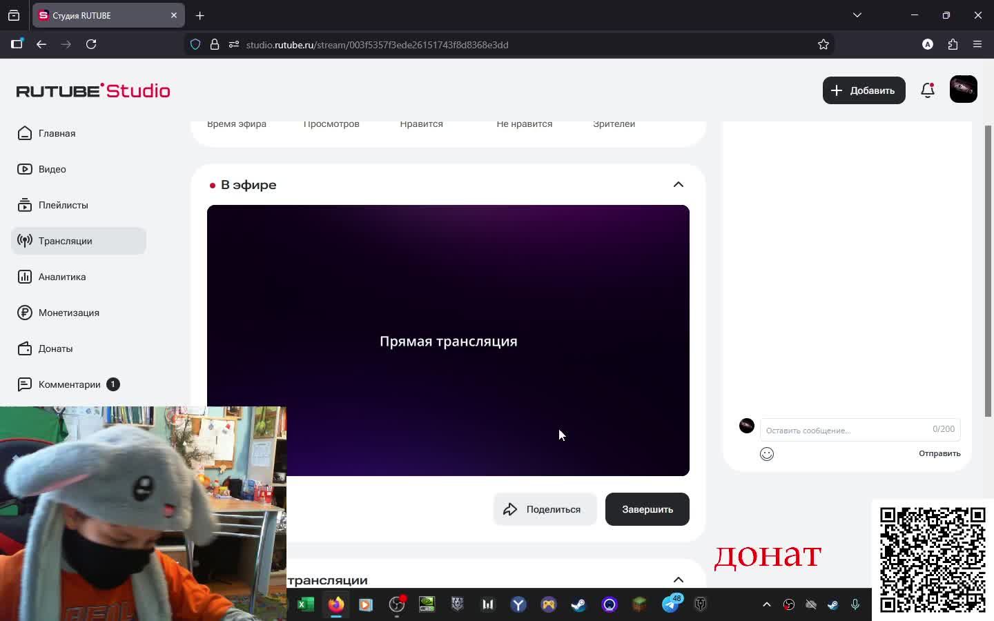Open the Minecraft taskbar icon
Screen dimensions: 994x621
click(639, 604)
